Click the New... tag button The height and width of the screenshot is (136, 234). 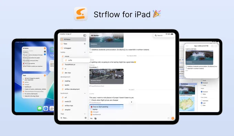(64, 118)
